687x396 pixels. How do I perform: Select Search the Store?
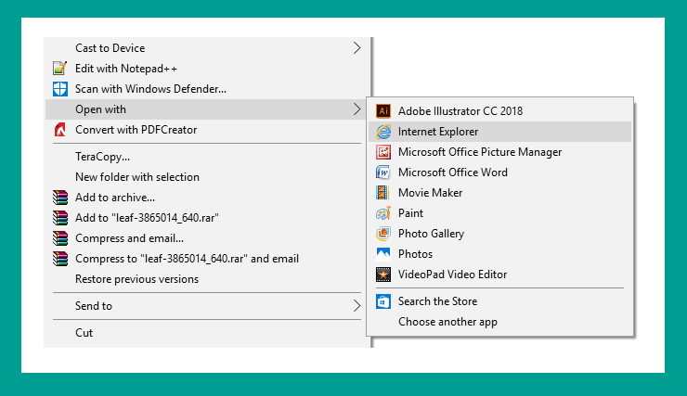[x=499, y=301]
